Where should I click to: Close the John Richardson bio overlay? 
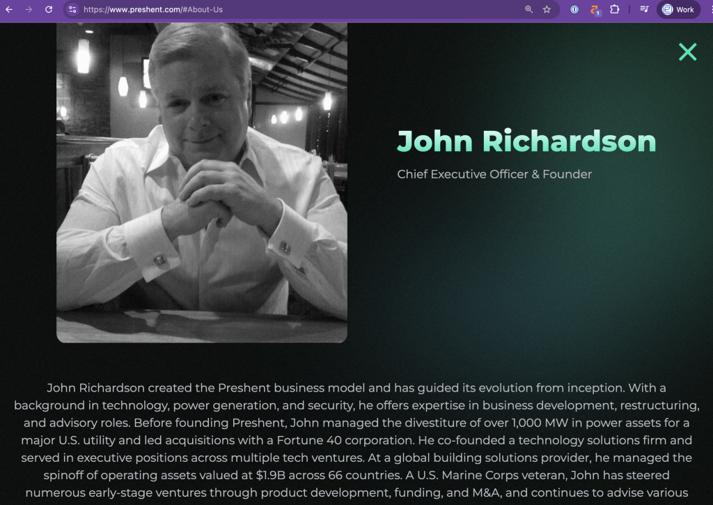pyautogui.click(x=687, y=52)
